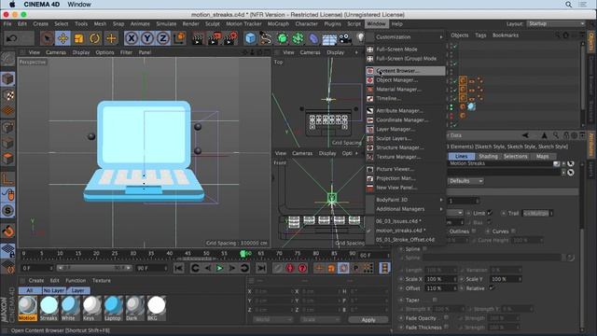Switch the coordinate system icon

click(x=179, y=38)
